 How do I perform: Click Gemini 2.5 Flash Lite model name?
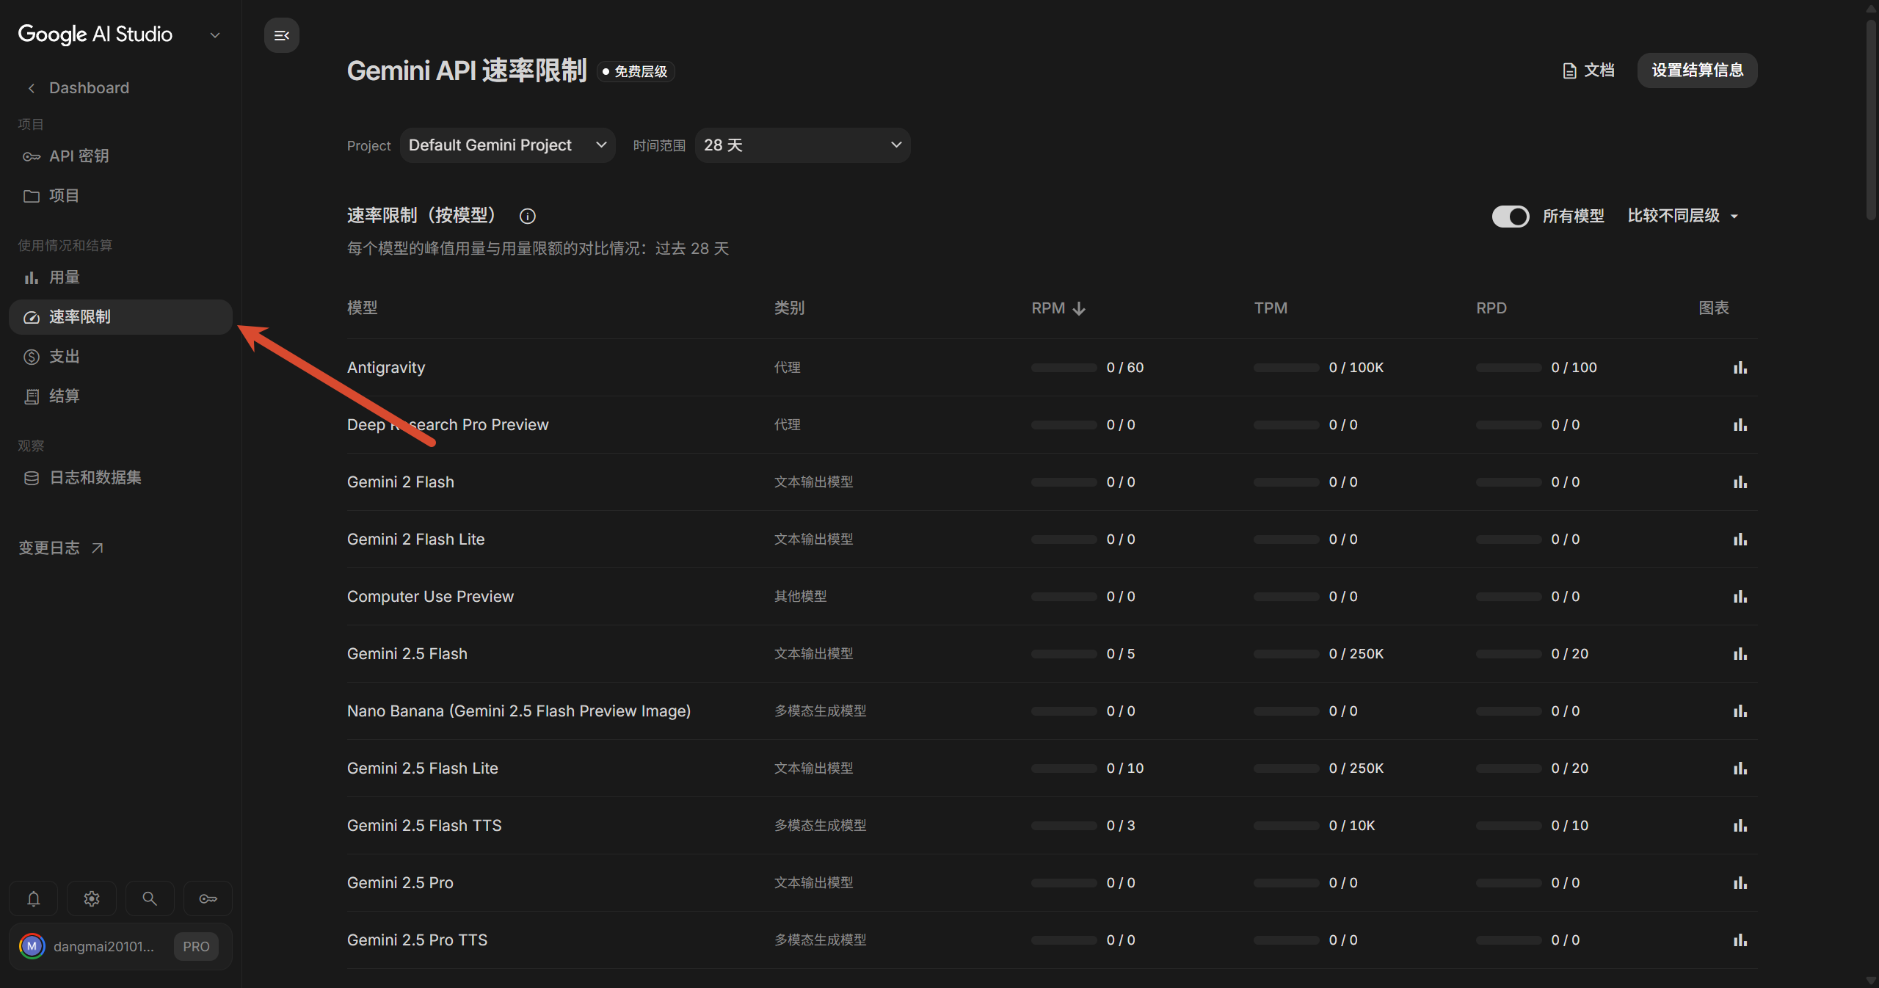click(x=423, y=769)
